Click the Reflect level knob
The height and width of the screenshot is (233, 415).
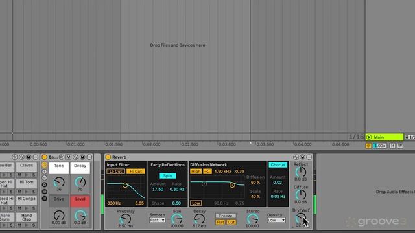point(301,172)
